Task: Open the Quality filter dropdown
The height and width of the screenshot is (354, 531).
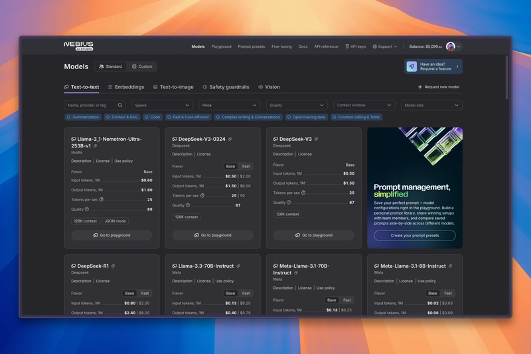Action: click(x=297, y=106)
